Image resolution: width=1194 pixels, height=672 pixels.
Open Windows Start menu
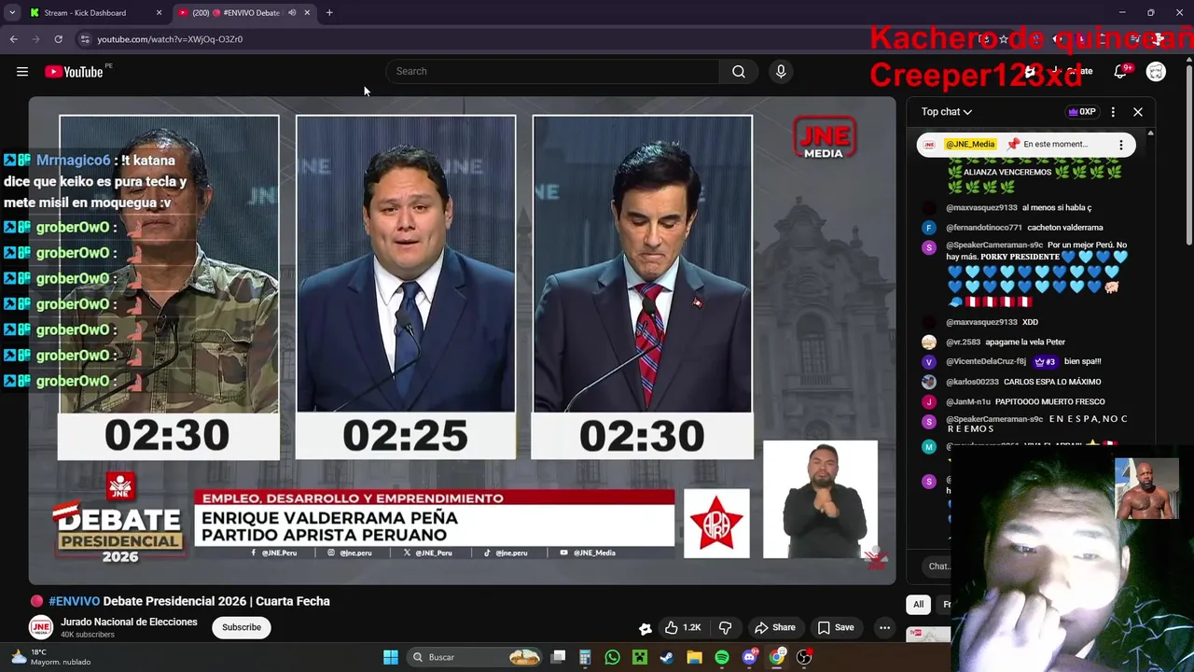click(391, 657)
